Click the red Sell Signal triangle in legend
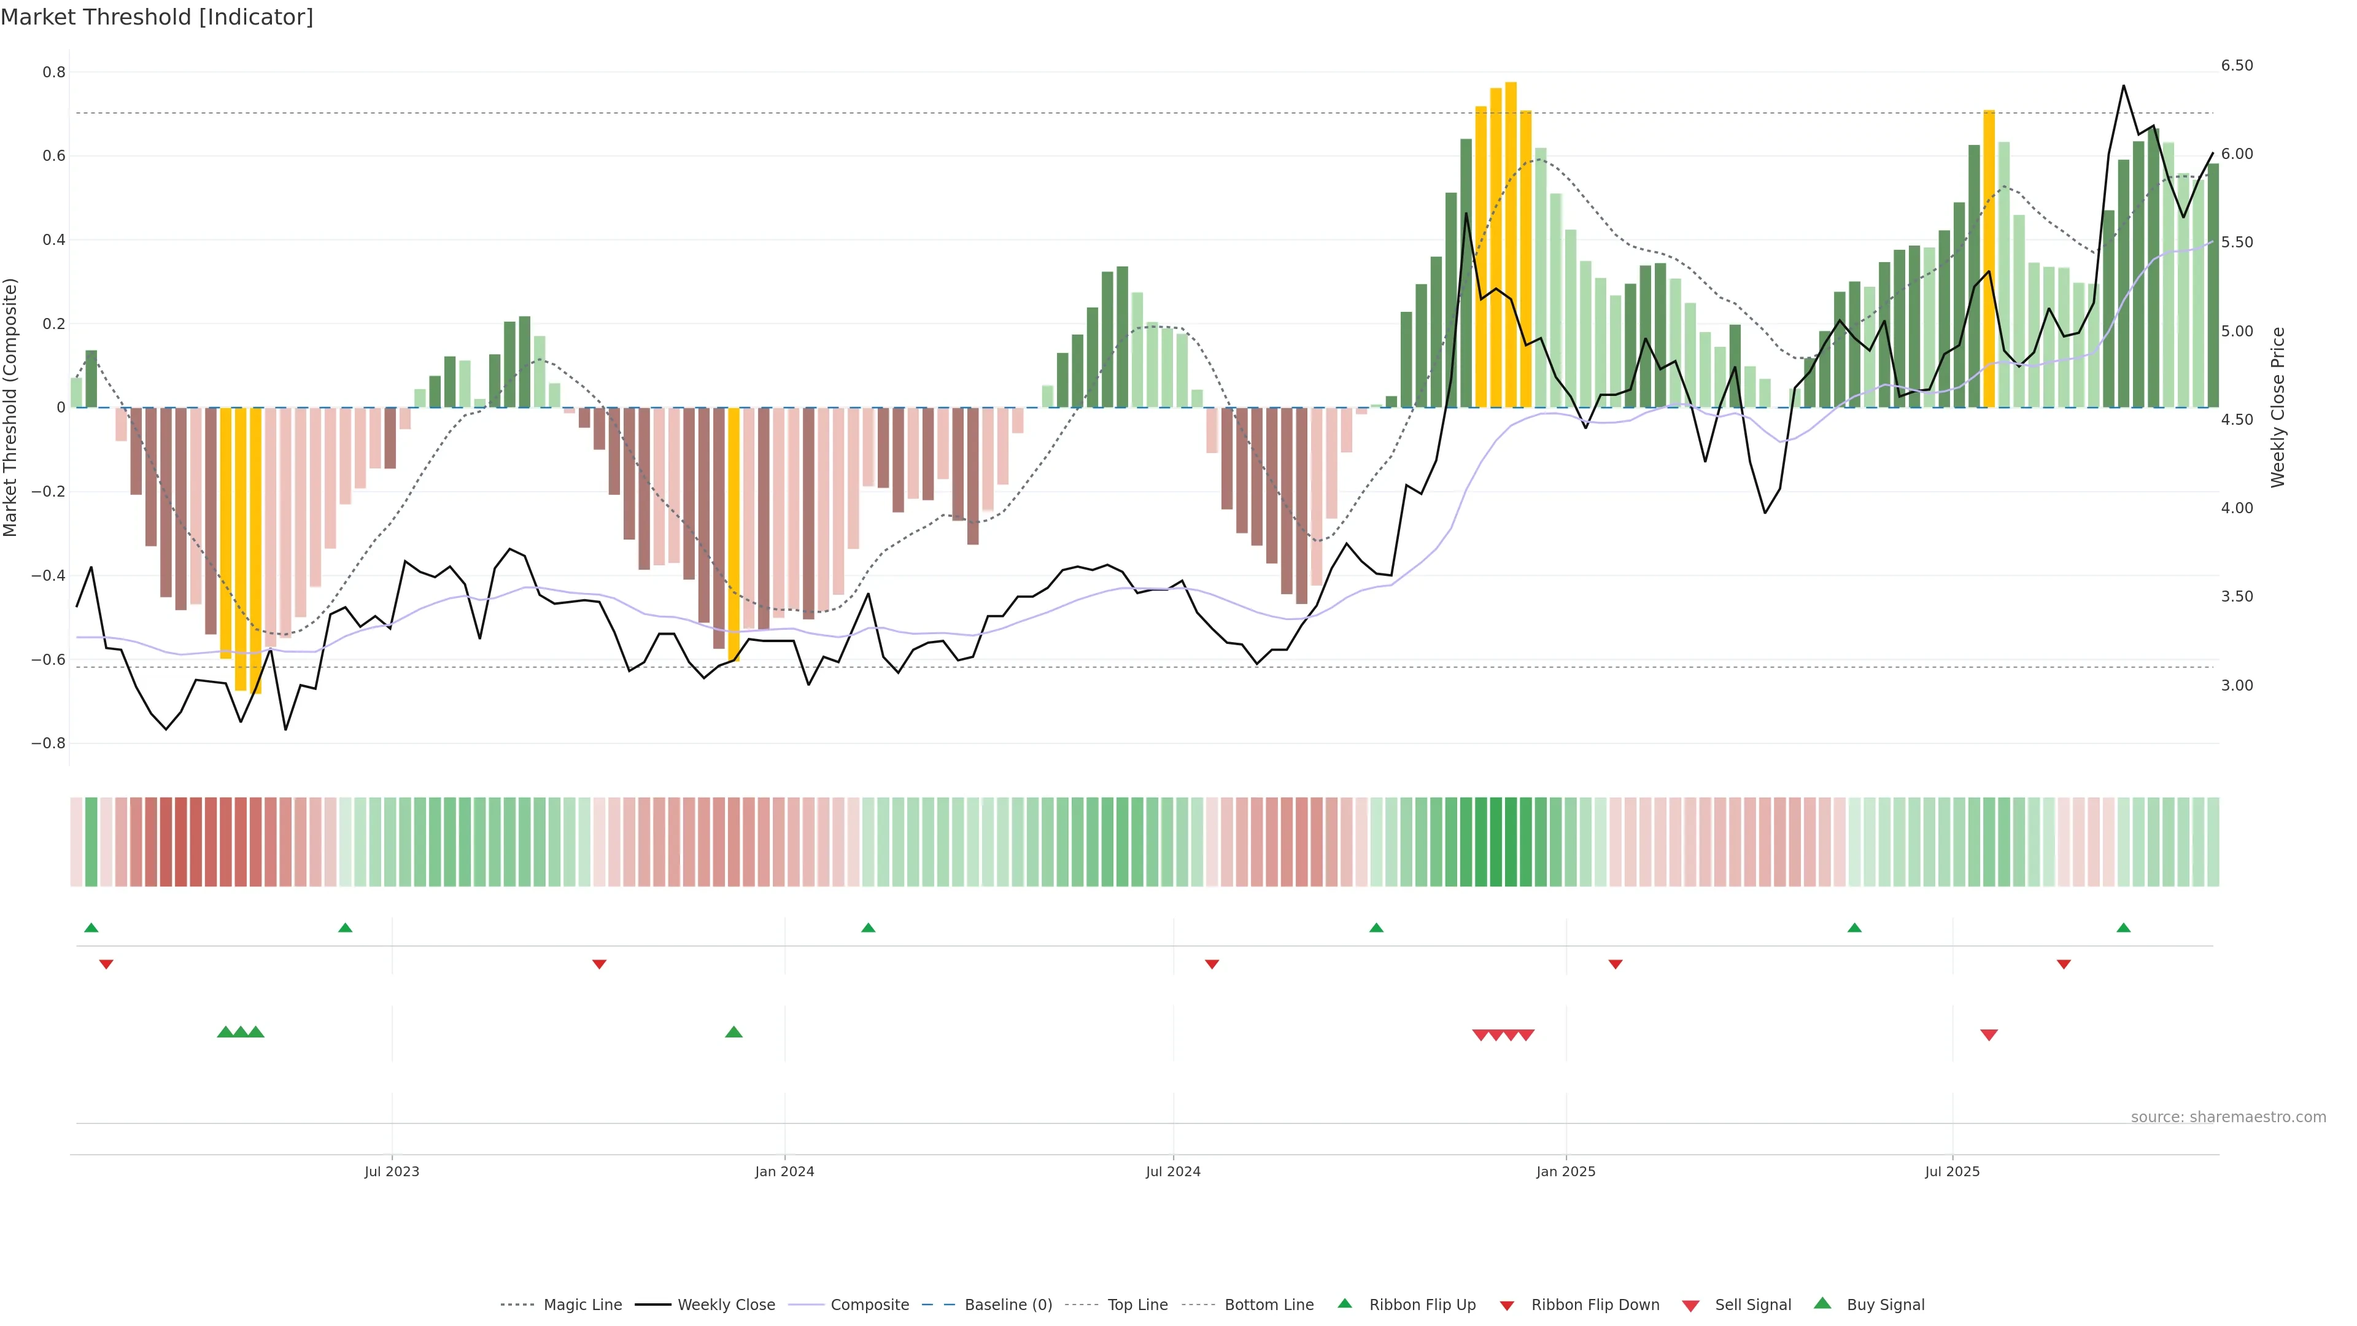The width and height of the screenshot is (2357, 1326). click(1690, 1305)
